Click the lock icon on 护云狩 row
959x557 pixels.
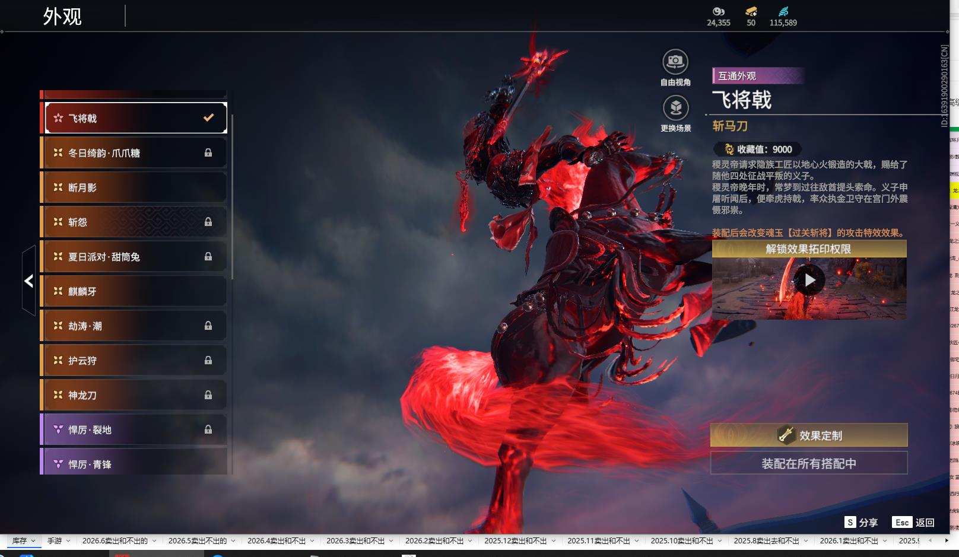pos(208,361)
